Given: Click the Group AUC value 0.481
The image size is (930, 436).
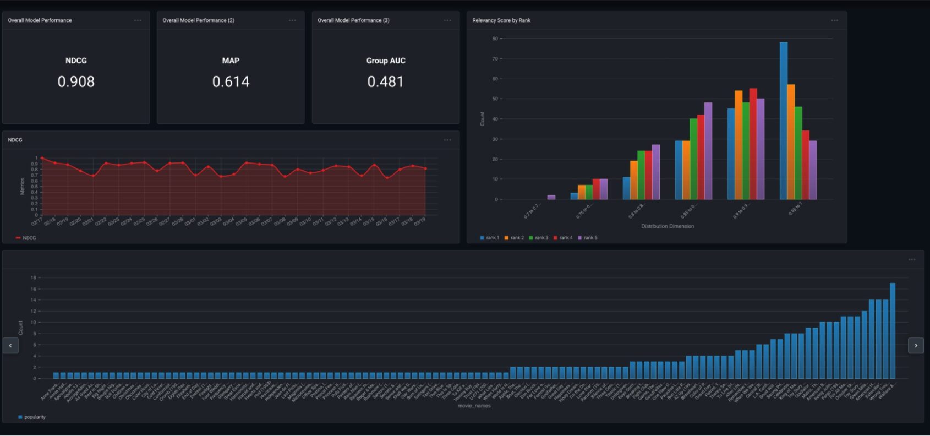Looking at the screenshot, I should (x=385, y=82).
